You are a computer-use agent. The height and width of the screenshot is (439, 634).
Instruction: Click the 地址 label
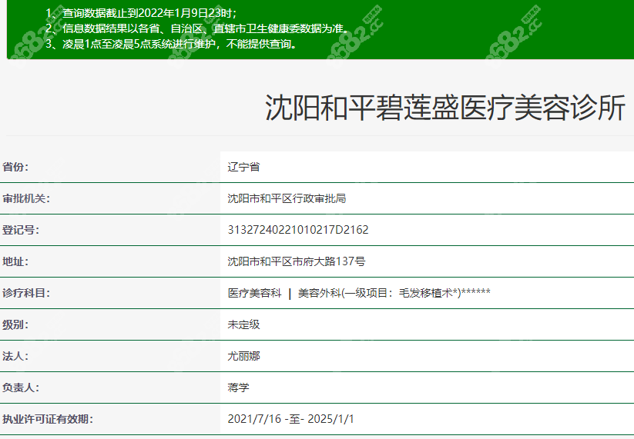point(15,261)
